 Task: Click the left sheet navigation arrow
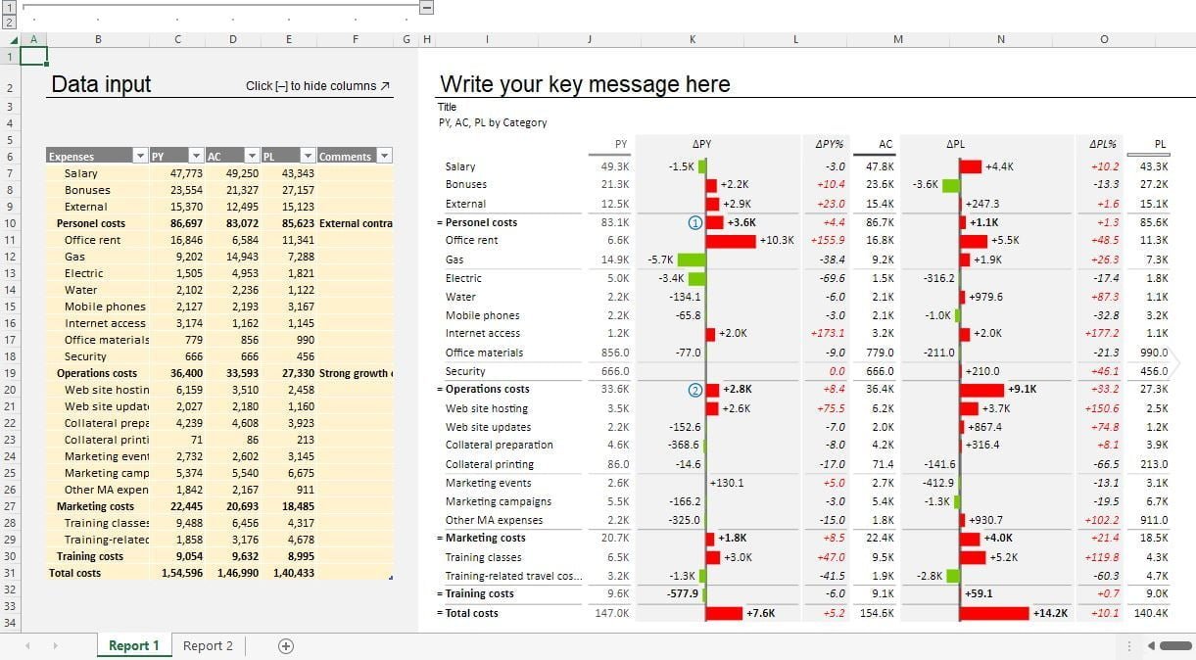(x=27, y=645)
